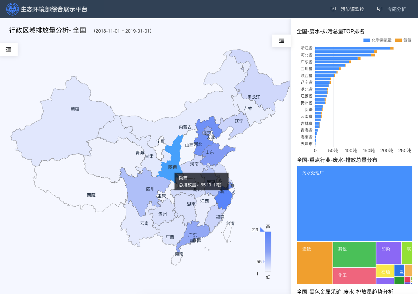Screen dimensions: 418x294
Task: Select 河南 on the map
Action: 194,164
